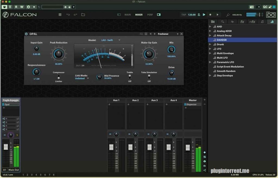Toggle the Tube Simulation switch
Screen dimensions: 278x178
tap(149, 77)
